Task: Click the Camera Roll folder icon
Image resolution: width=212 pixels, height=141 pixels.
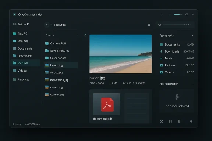Action: coord(47,43)
